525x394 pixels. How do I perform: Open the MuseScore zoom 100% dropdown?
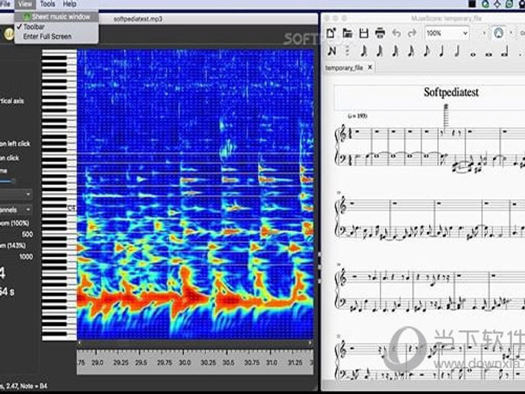[447, 33]
